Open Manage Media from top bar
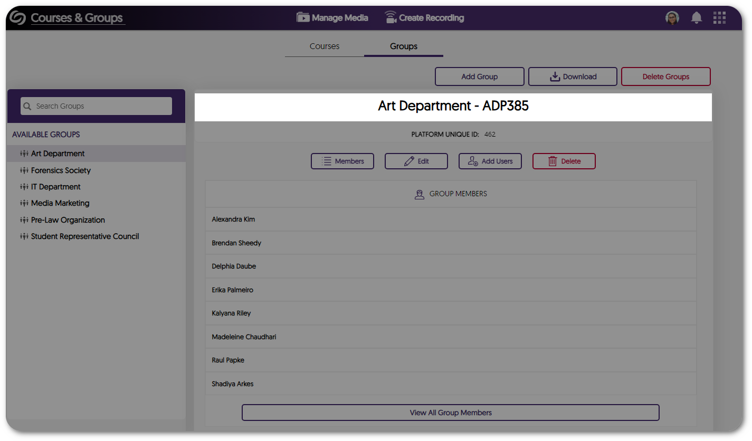The width and height of the screenshot is (752, 441). click(x=332, y=18)
